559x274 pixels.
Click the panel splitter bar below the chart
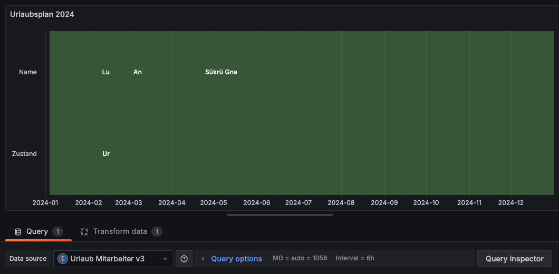280,215
